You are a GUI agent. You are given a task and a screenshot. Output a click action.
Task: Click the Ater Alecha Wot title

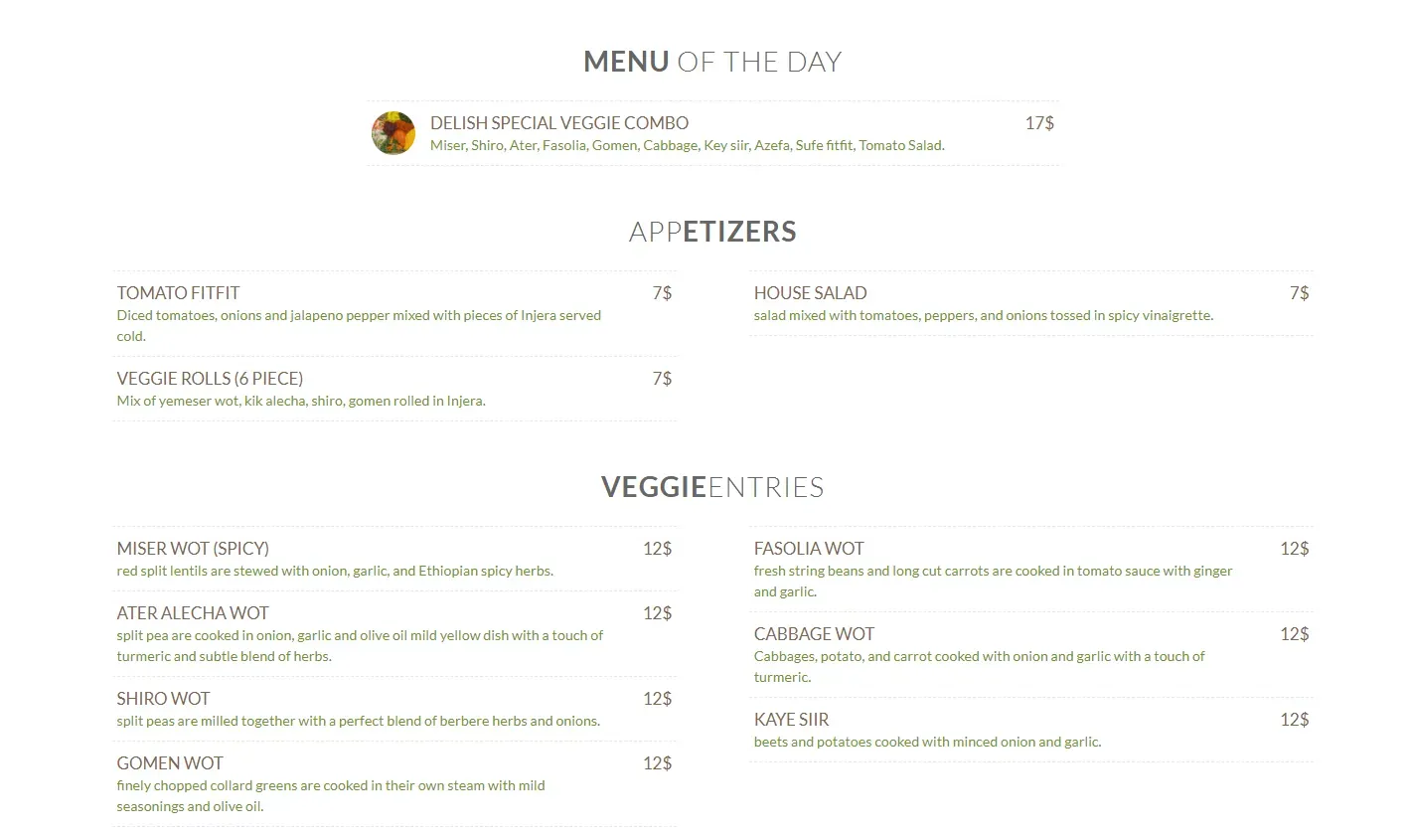pyautogui.click(x=193, y=613)
